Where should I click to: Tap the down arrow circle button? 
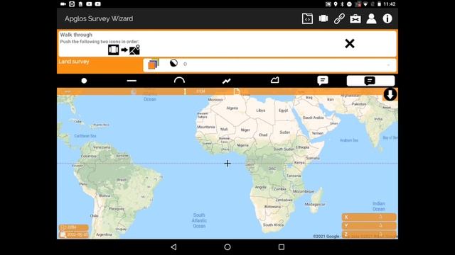390,94
